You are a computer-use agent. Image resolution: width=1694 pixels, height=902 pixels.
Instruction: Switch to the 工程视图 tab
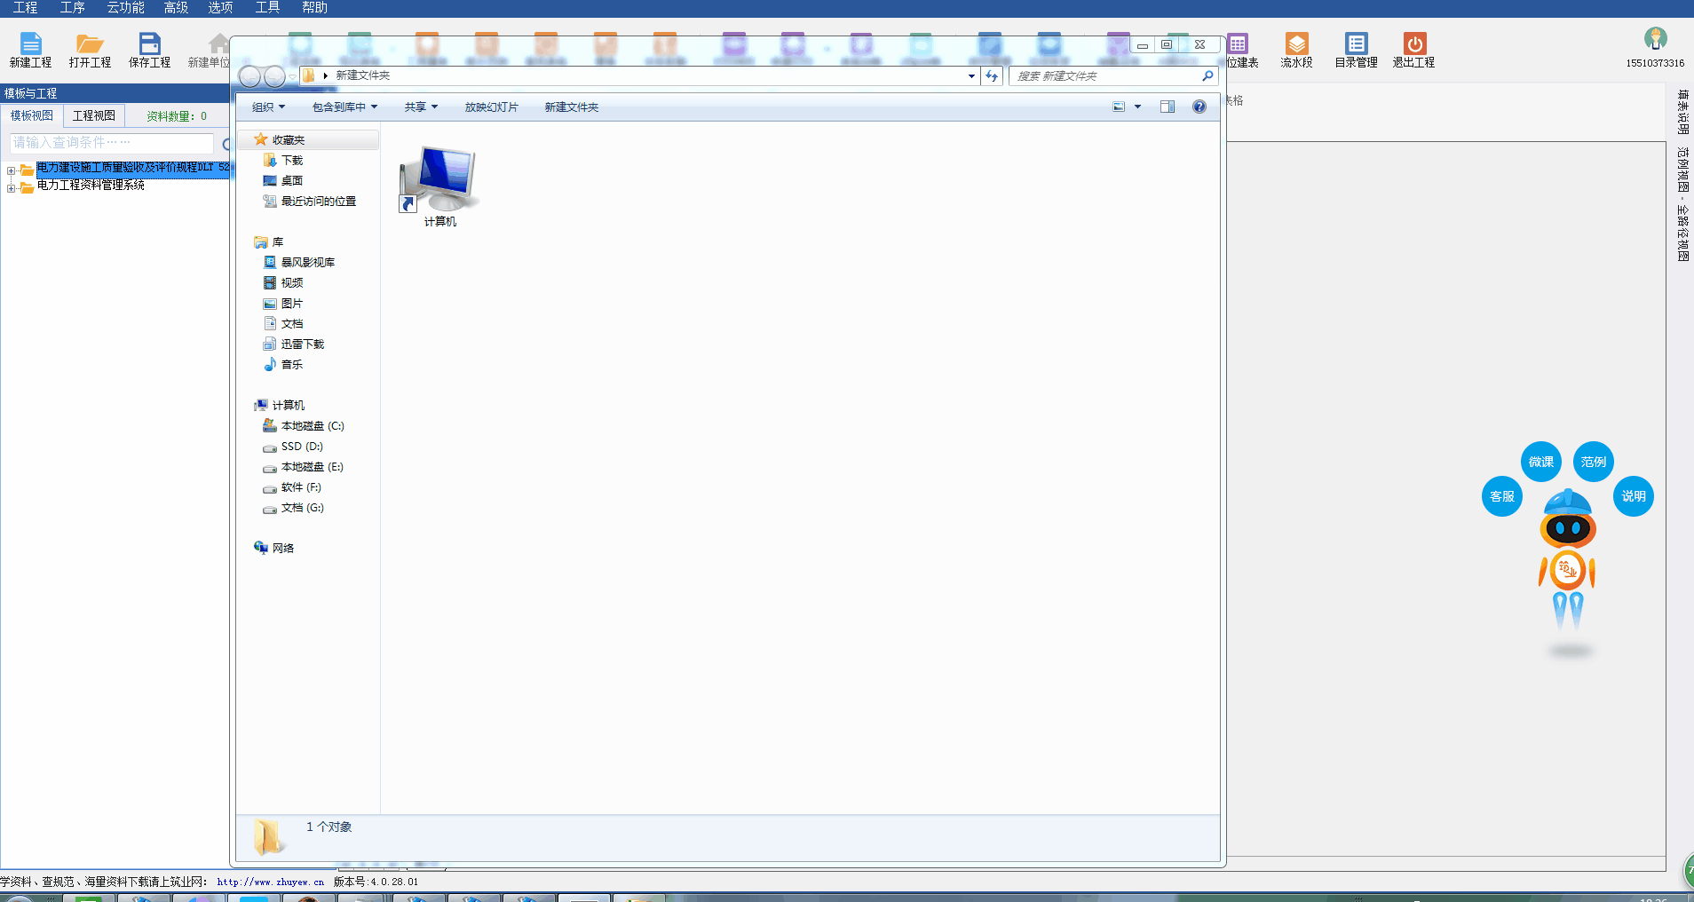(94, 115)
